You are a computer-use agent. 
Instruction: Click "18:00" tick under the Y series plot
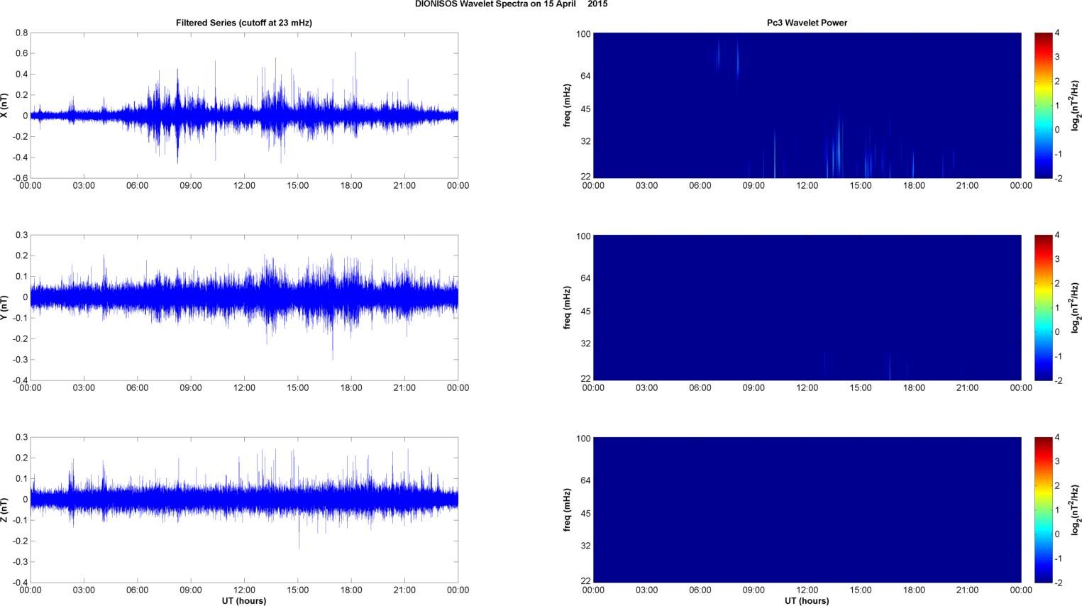point(351,388)
